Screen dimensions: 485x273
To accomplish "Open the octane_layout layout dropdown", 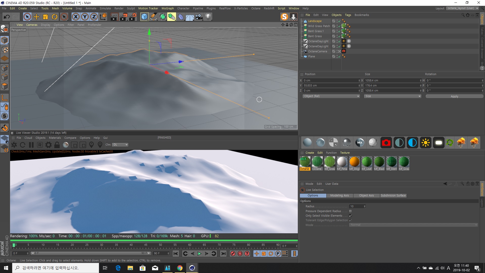I will tap(463, 8).
